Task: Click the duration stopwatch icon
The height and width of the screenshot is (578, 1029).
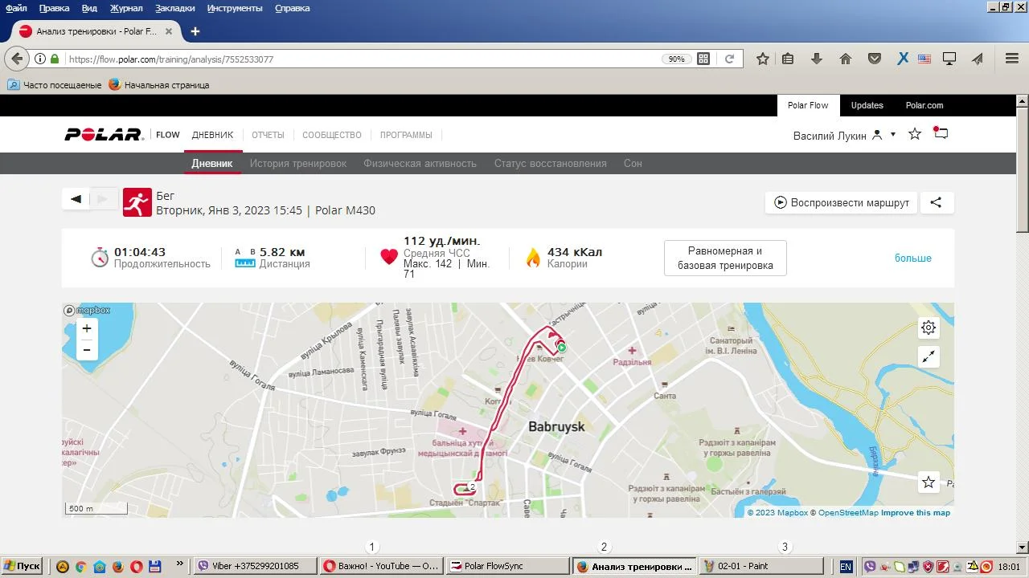Action: 100,257
